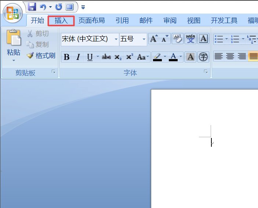The image size is (258, 208).
Task: Apply multilevel list formatting
Action: pyautogui.click(x=252, y=39)
